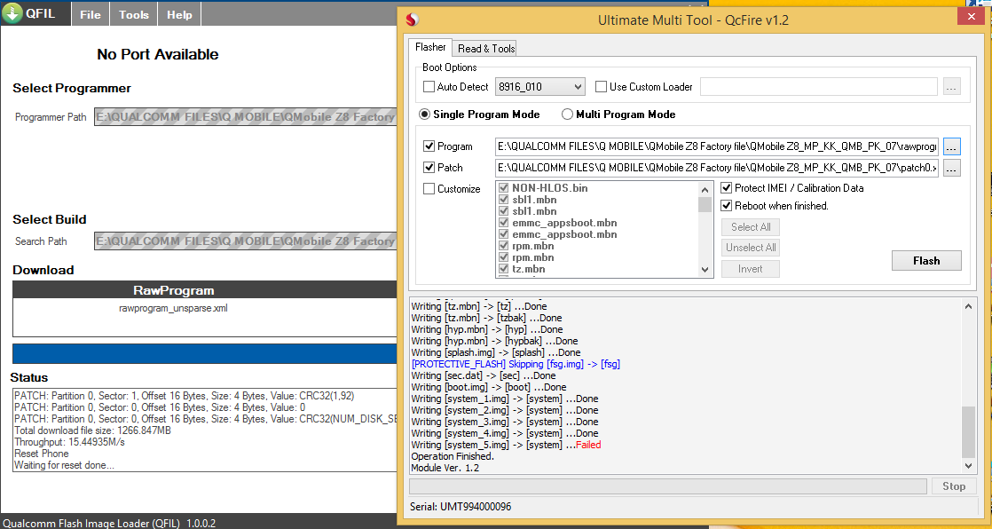Click 'Reset Phone' status line in QFIL
The width and height of the screenshot is (992, 529).
coord(42,454)
